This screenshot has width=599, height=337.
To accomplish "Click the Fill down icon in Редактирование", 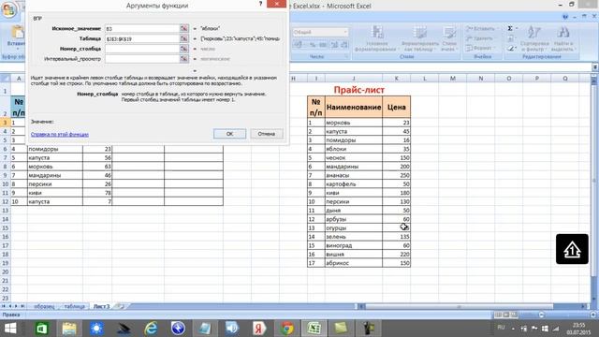I will [511, 38].
